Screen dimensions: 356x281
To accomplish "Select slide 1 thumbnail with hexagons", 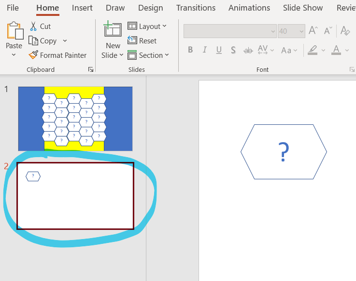I will 75,119.
